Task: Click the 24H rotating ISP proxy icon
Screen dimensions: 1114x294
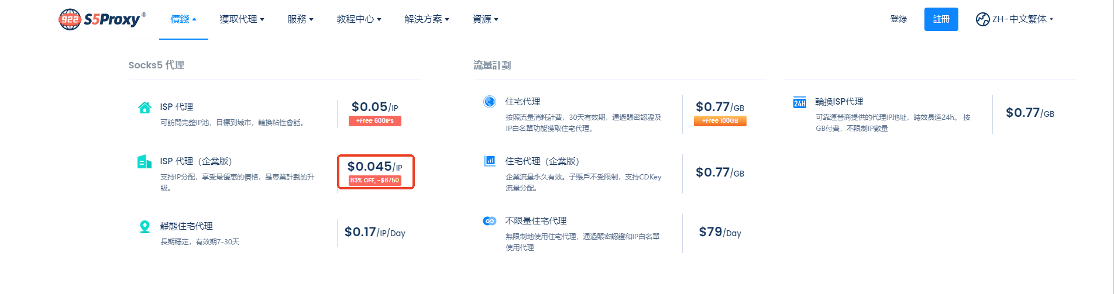Action: coord(800,102)
